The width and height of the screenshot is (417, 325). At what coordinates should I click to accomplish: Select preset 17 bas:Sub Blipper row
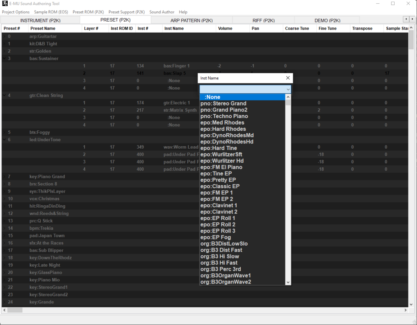[x=205, y=250]
